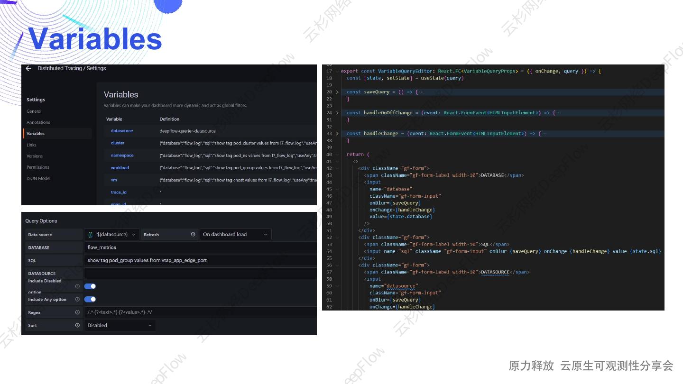Expand the folded saveQuery block at line 20
The height and width of the screenshot is (384, 683).
tap(337, 92)
